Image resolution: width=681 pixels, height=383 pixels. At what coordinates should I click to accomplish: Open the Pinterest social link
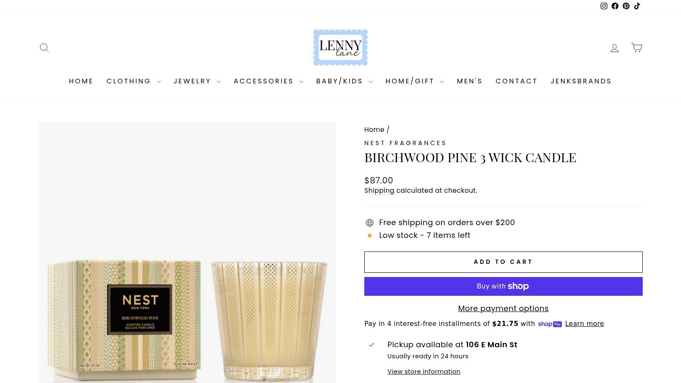tap(626, 6)
